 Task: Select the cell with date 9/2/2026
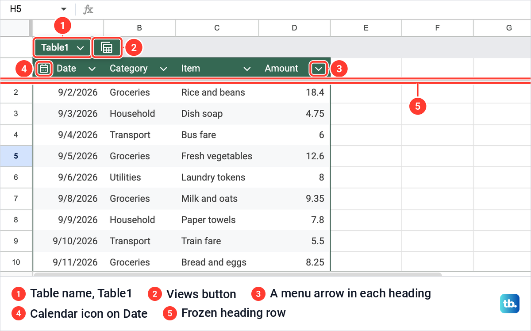(69, 92)
